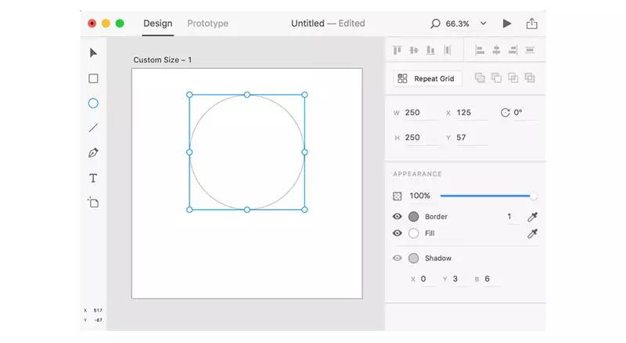The width and height of the screenshot is (626, 343).
Task: Select the Pen tool
Action: [93, 153]
